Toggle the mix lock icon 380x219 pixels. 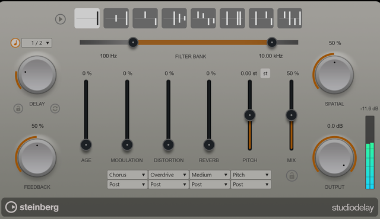point(292,176)
